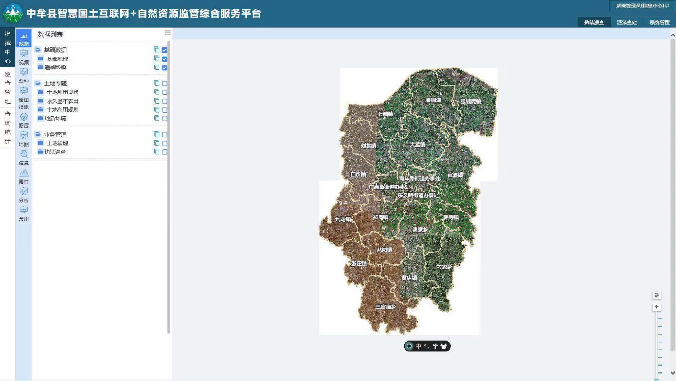Open the 数据列表 panel hamburger menu

click(167, 33)
